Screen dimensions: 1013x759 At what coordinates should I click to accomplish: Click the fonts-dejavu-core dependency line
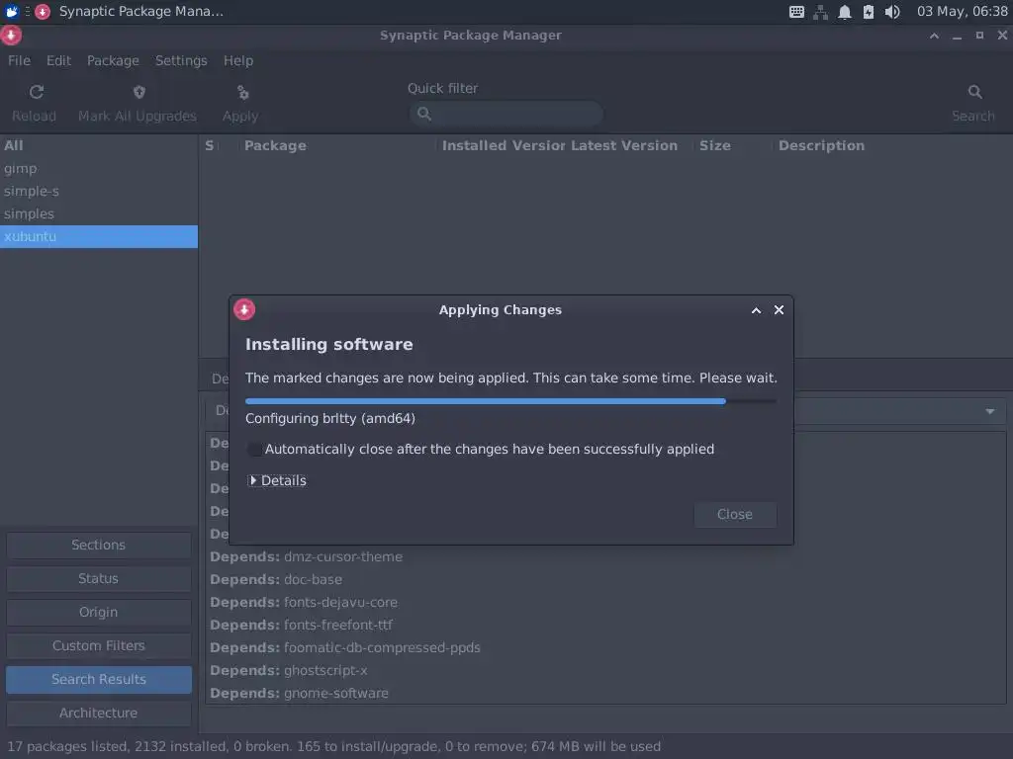coord(304,602)
